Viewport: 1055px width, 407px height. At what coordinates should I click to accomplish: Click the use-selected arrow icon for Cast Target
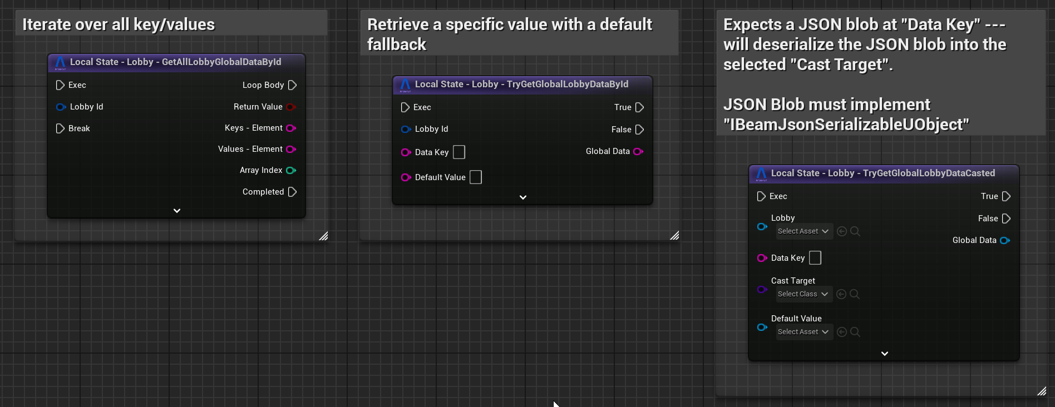coord(841,294)
